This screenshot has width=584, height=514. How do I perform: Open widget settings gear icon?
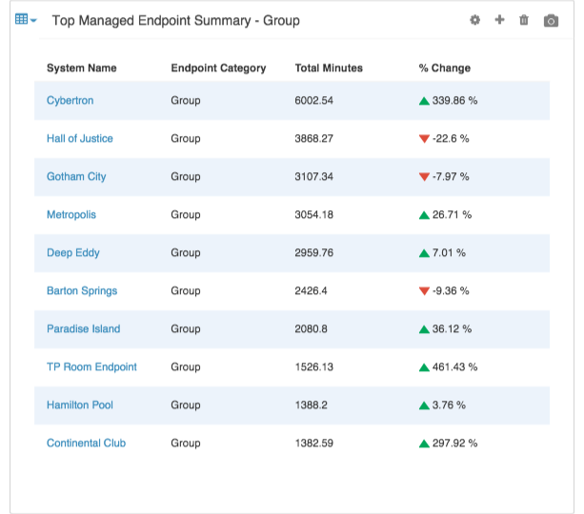(474, 20)
